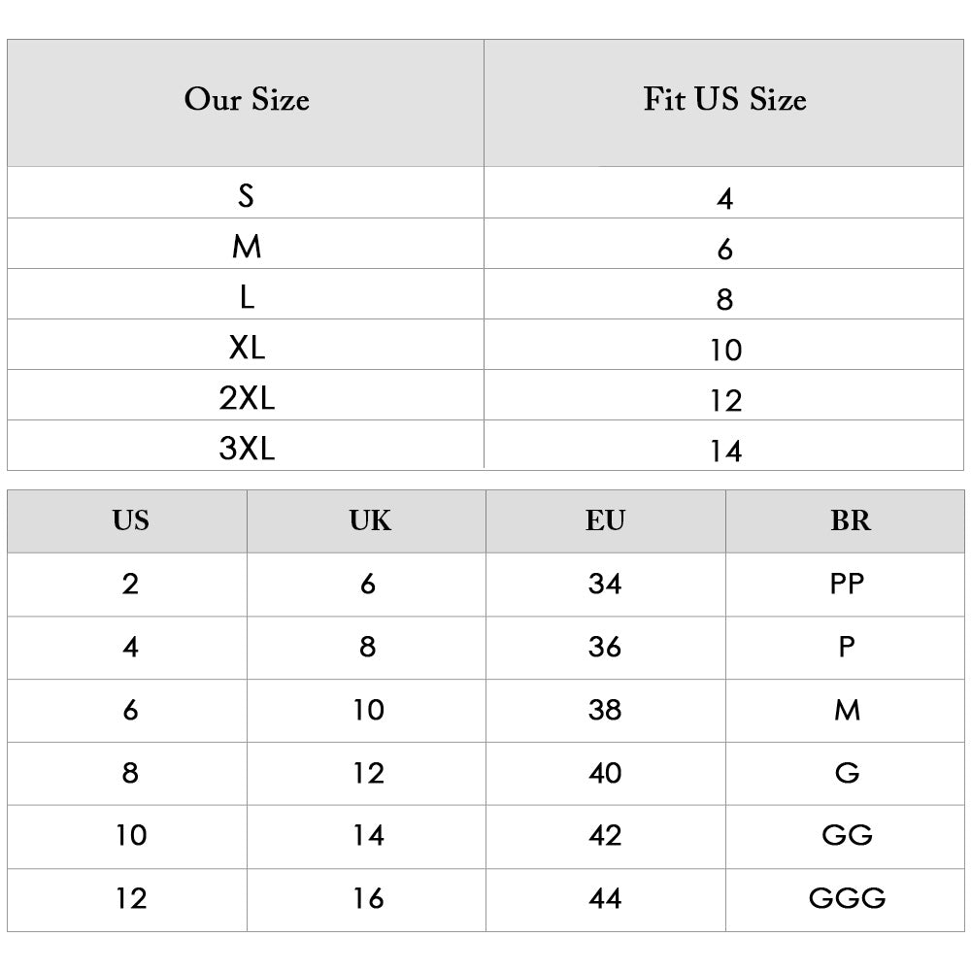
Task: Select the 2XL size cell
Action: pyautogui.click(x=247, y=398)
